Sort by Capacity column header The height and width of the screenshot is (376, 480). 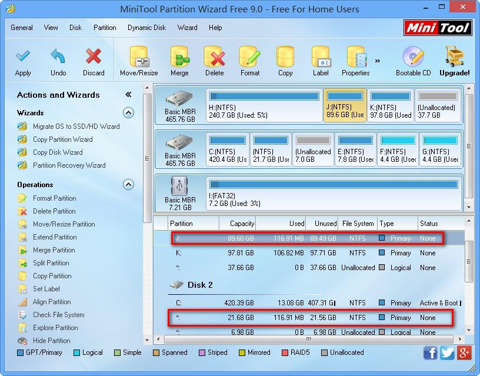click(x=238, y=224)
